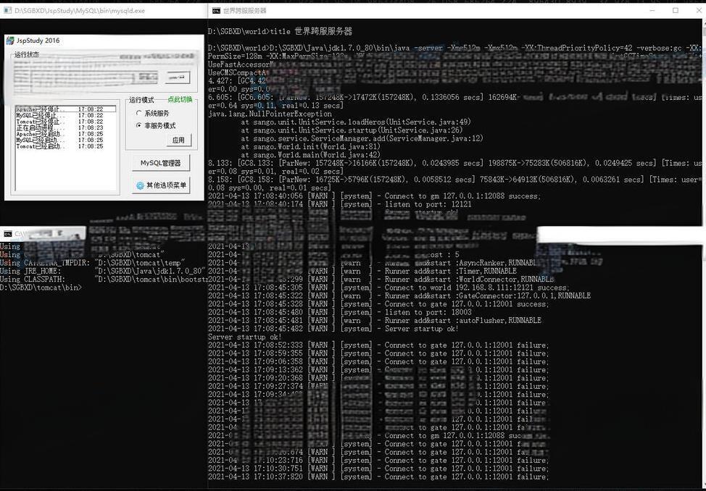Click the mysqld.exe console window icon
The height and width of the screenshot is (491, 706).
point(7,11)
